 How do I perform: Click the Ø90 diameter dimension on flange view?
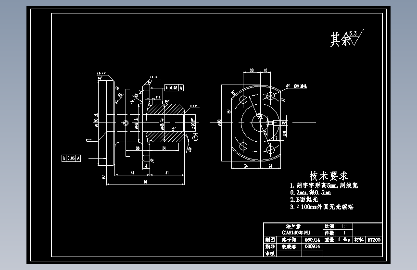coord(219,123)
